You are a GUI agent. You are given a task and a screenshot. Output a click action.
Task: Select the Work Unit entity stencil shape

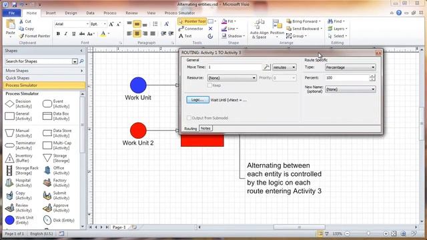19,220
